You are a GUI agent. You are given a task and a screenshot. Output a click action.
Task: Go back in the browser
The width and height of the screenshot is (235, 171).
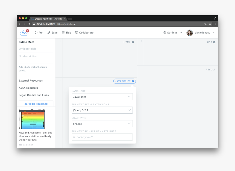click(20, 24)
